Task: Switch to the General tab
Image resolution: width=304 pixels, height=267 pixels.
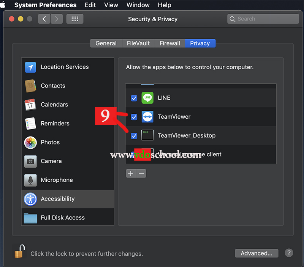Action: (x=106, y=43)
